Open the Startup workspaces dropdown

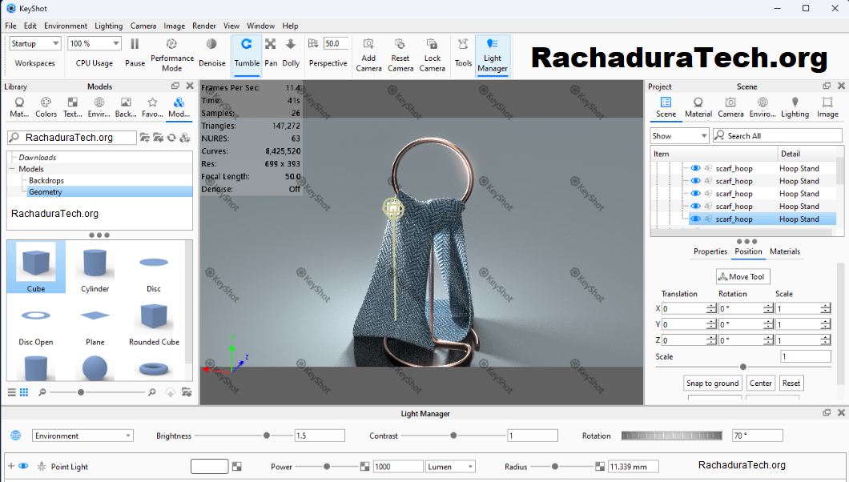pyautogui.click(x=34, y=43)
